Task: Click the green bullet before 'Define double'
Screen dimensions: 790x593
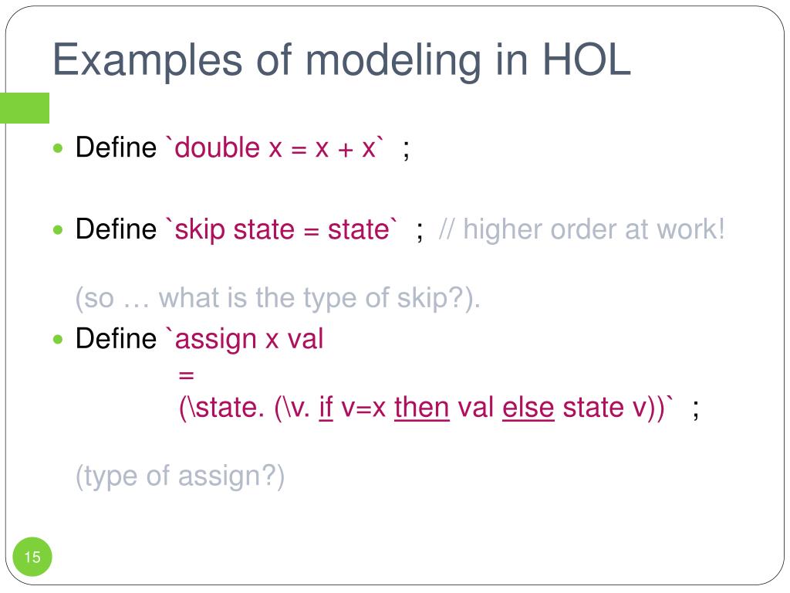Action: tap(58, 148)
